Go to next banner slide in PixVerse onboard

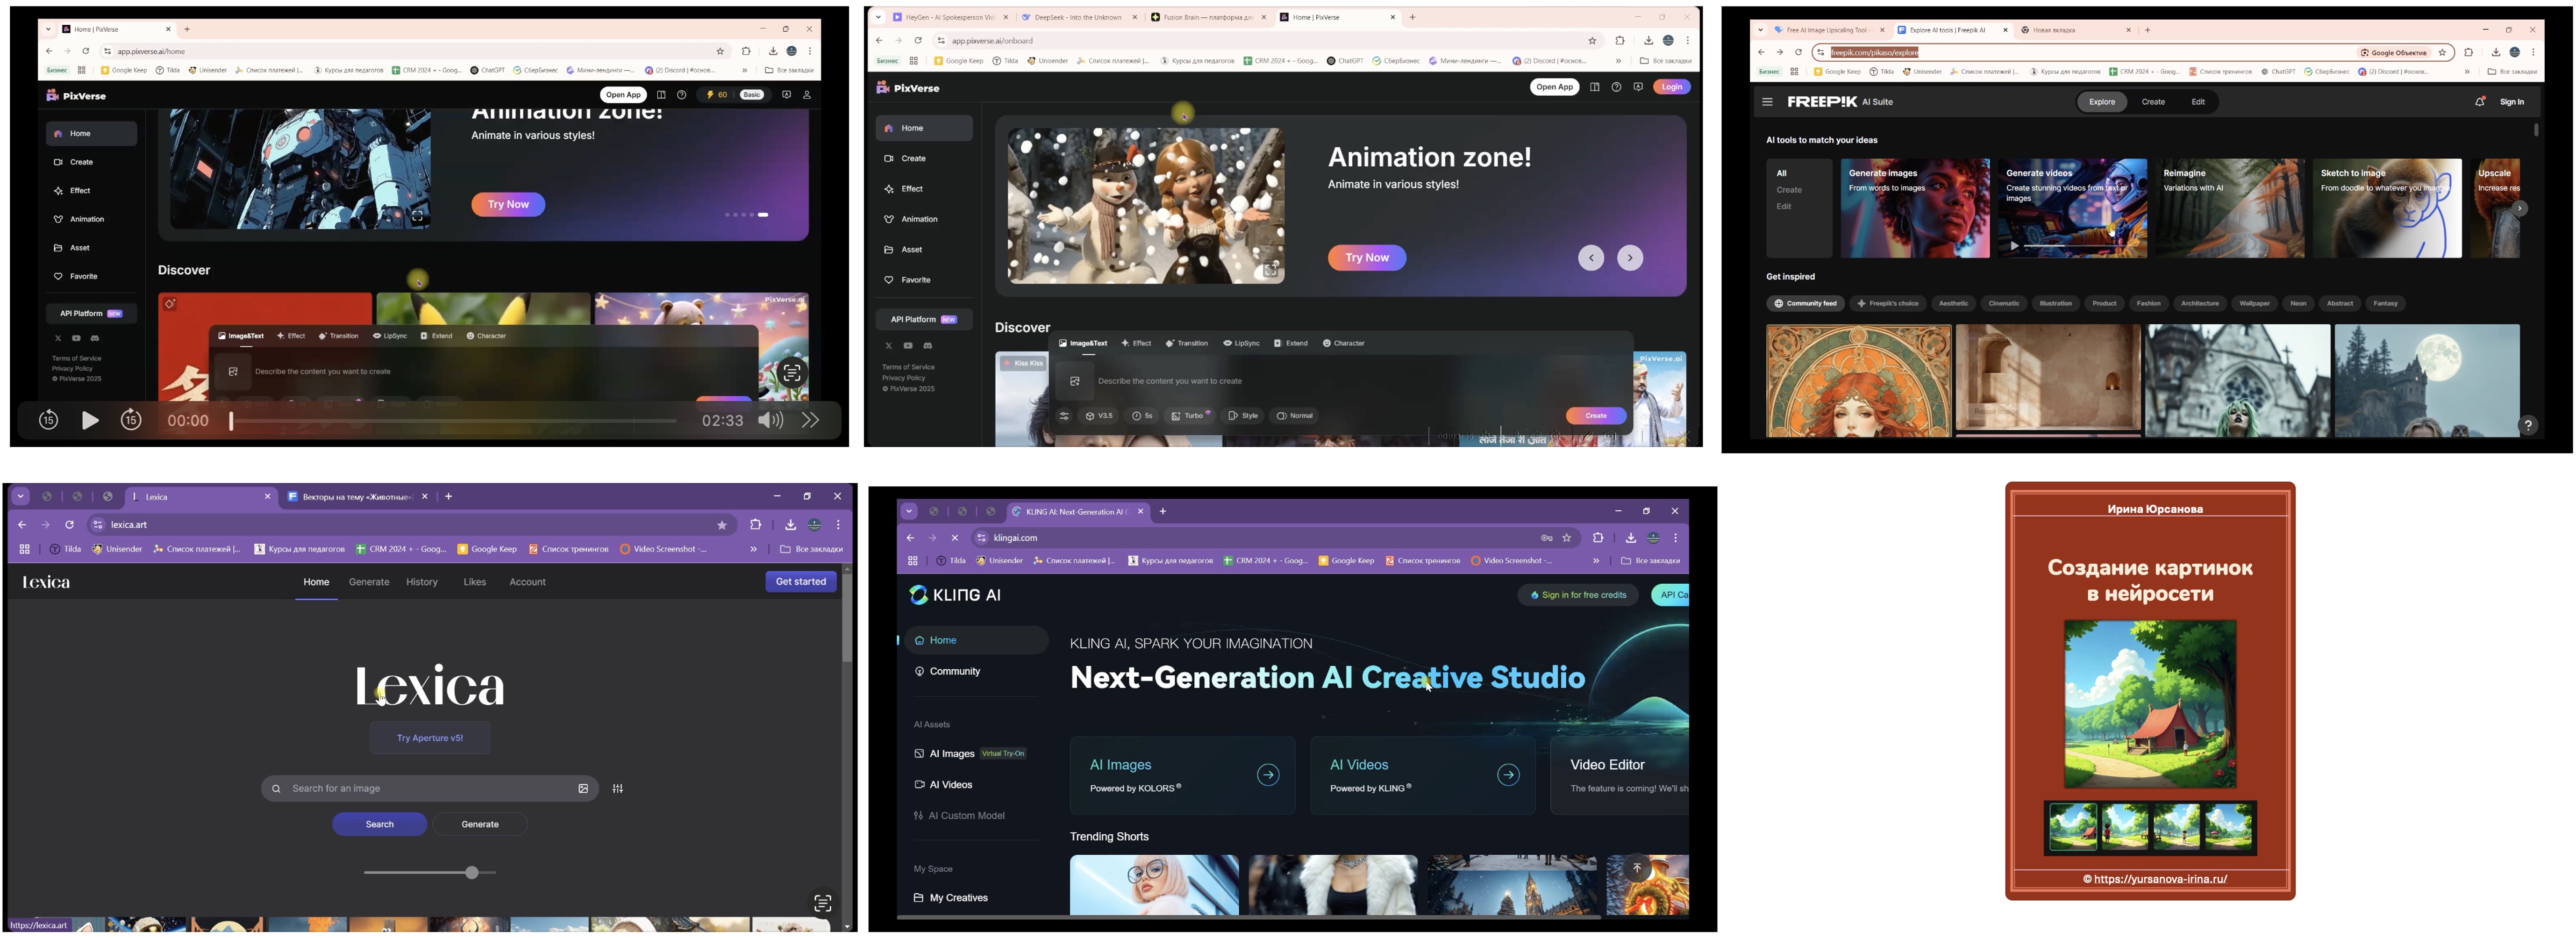tap(1630, 258)
